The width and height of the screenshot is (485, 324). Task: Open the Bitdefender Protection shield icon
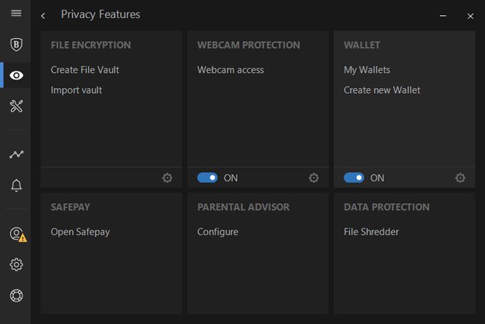pyautogui.click(x=17, y=44)
